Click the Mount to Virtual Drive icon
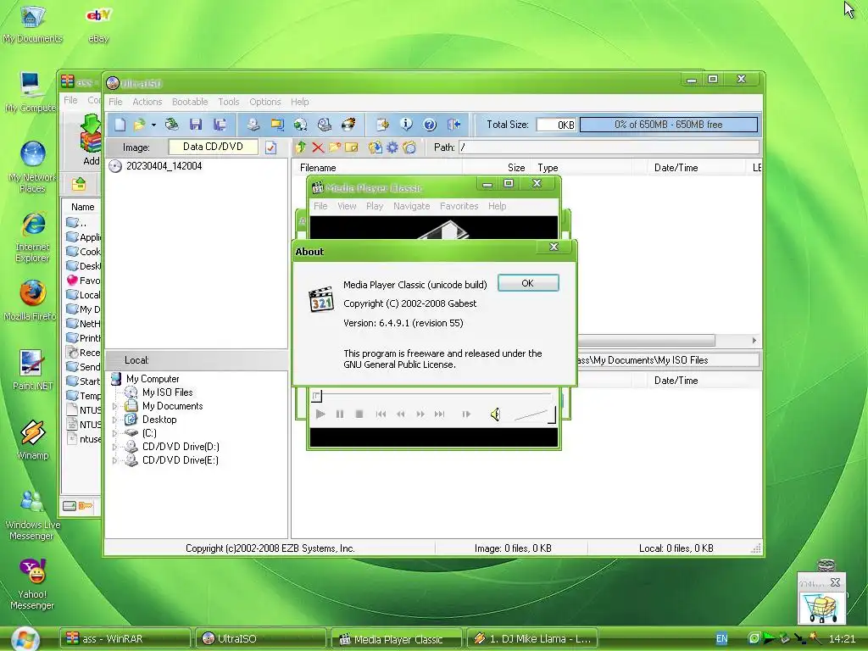 tap(325, 125)
